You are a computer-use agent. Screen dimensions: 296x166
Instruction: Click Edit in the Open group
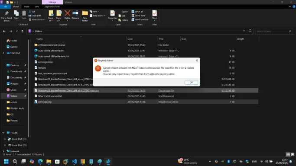pyautogui.click(x=122, y=16)
